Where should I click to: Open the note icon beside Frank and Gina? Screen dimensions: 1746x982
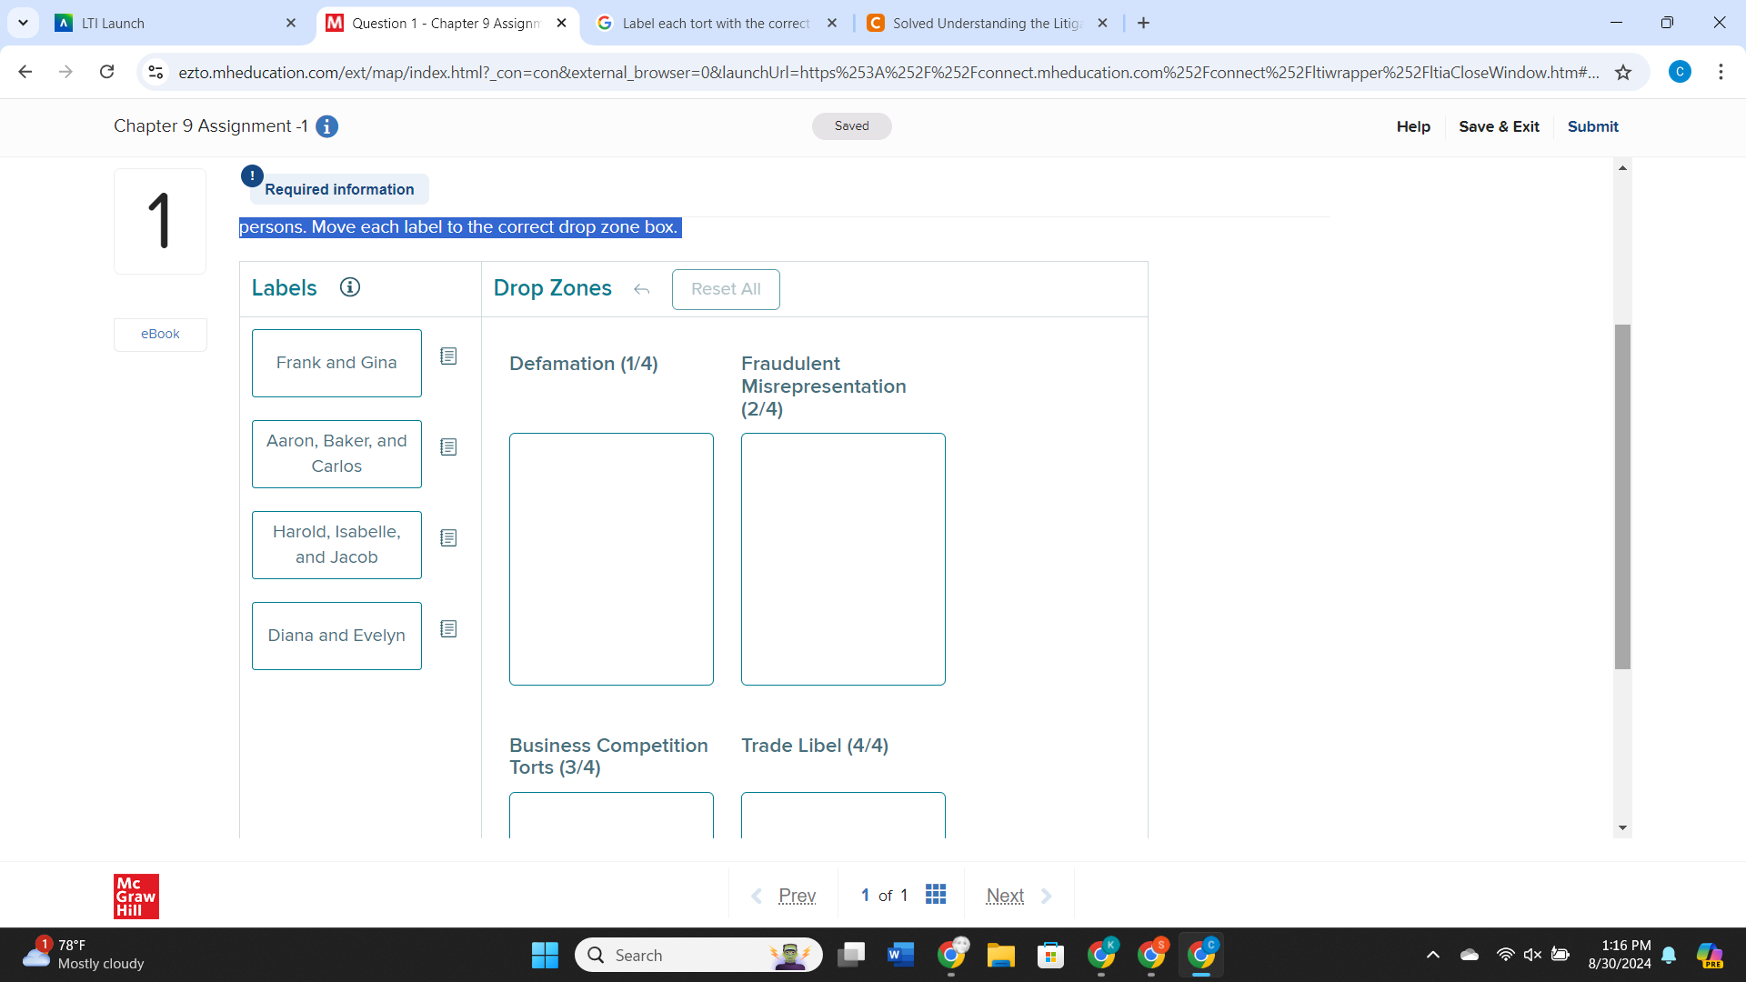click(x=448, y=356)
